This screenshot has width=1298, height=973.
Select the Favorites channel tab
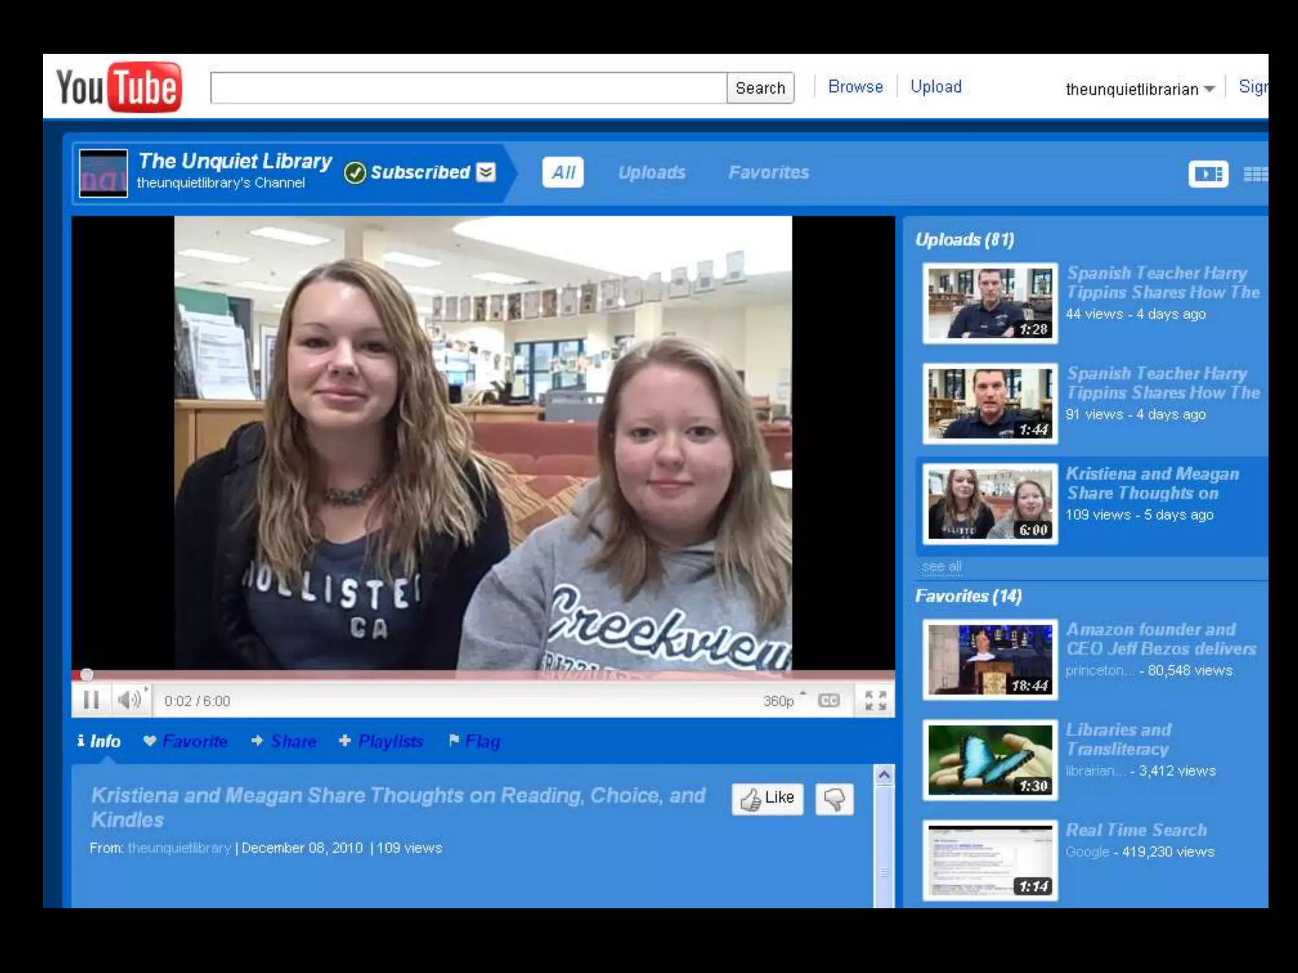pyautogui.click(x=768, y=172)
